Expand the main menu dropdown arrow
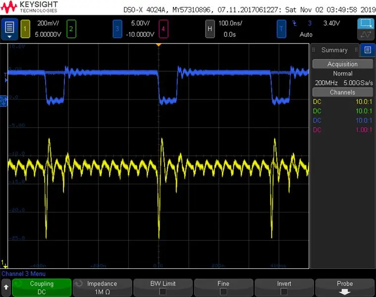 click(9, 37)
